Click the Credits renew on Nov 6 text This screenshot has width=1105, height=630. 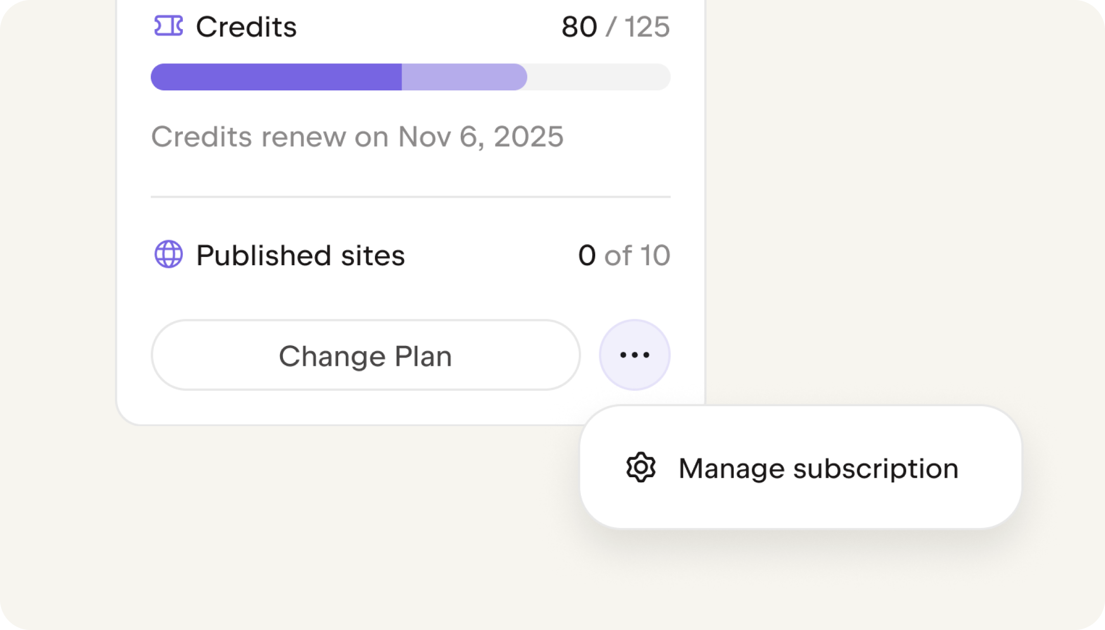(358, 136)
